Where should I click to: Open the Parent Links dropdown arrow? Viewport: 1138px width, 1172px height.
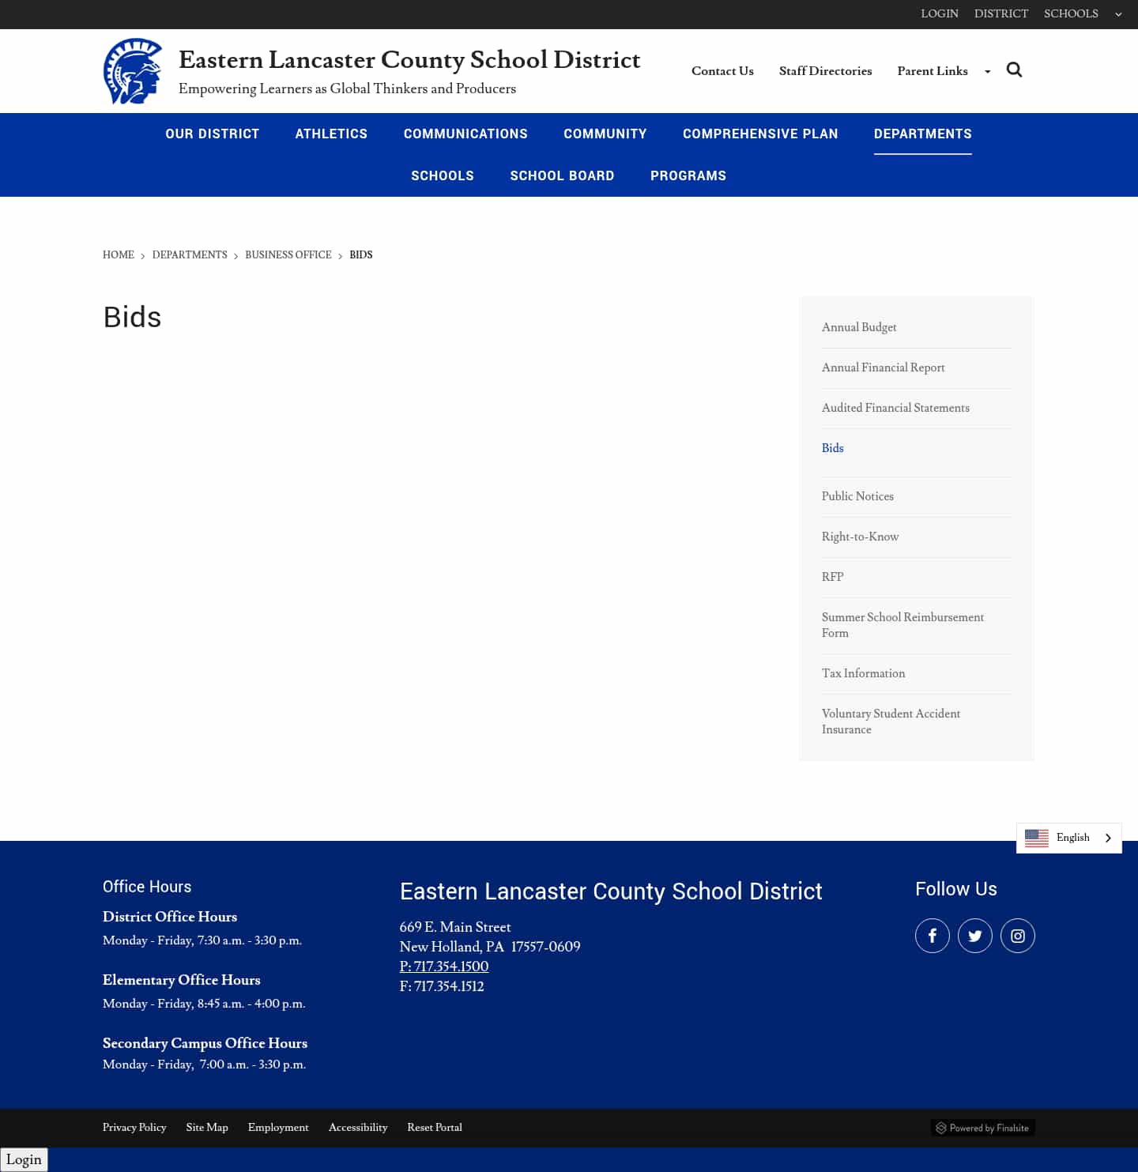coord(987,71)
